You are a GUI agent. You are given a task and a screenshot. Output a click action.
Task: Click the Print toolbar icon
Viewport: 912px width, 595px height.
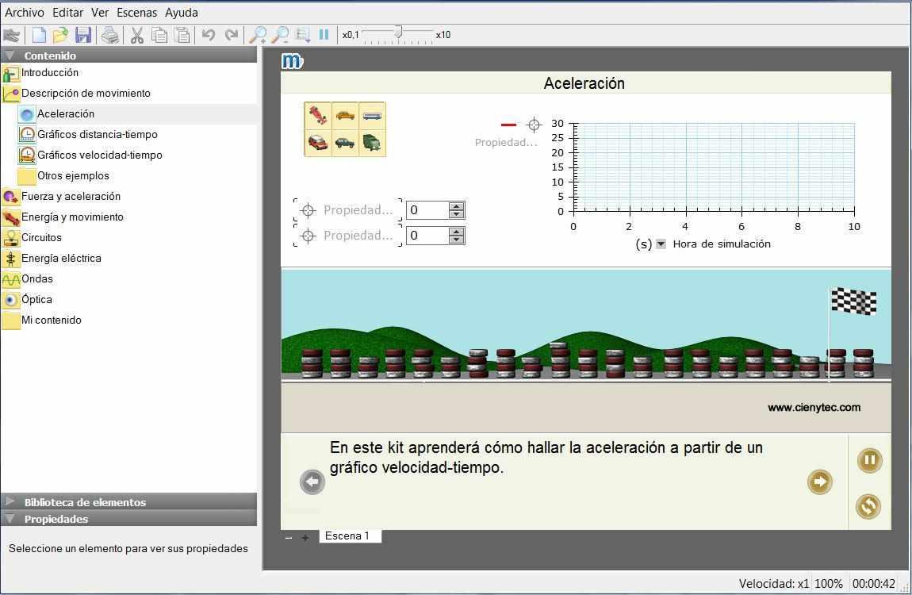click(110, 35)
